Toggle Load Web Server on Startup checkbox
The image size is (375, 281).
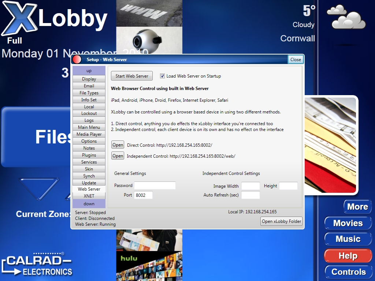click(162, 76)
